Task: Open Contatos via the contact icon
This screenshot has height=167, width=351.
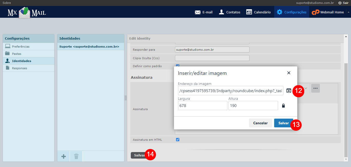Action: (221, 12)
